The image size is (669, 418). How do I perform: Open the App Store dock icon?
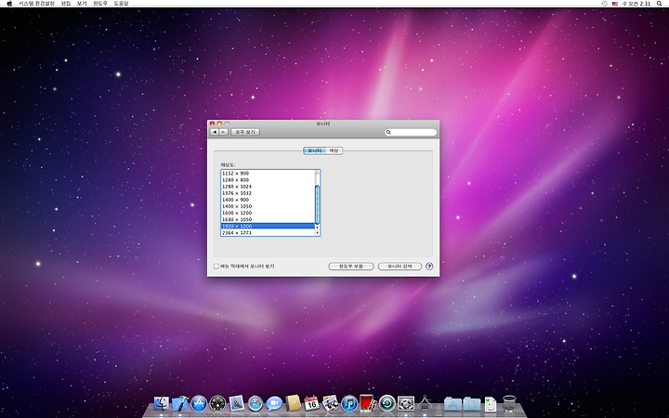[199, 403]
